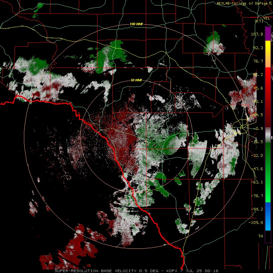The image size is (273, 273).
Task: Pick the yellow-orange segment of the color bar
Action: click(x=268, y=54)
